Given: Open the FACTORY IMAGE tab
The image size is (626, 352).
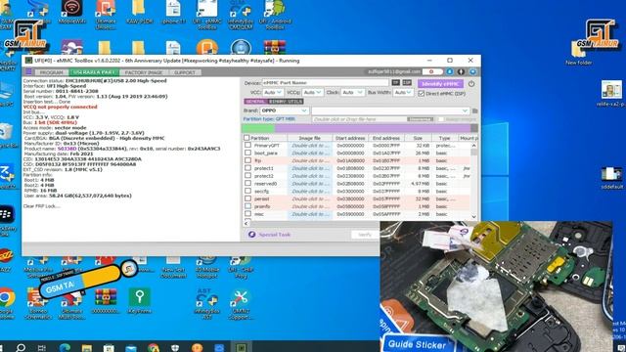Looking at the screenshot, I should (144, 72).
